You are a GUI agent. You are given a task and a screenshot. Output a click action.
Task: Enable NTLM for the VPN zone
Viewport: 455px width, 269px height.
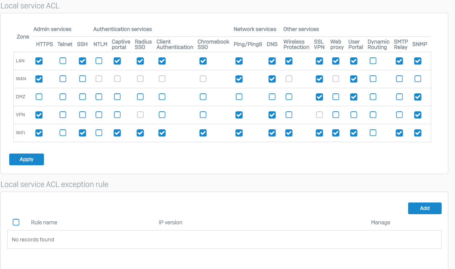click(99, 115)
